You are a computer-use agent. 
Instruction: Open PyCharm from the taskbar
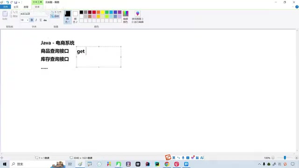[x=157, y=164]
